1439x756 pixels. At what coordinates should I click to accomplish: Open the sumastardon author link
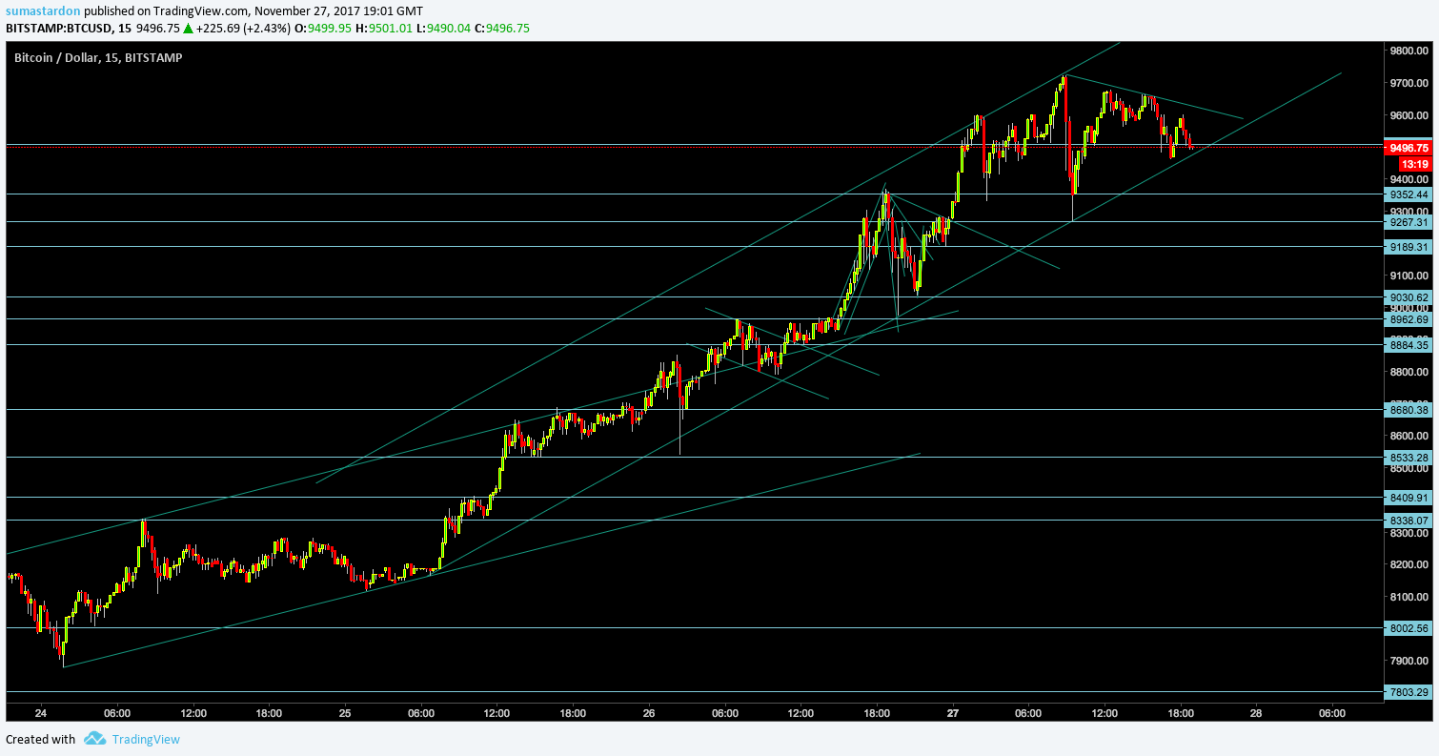coord(42,10)
